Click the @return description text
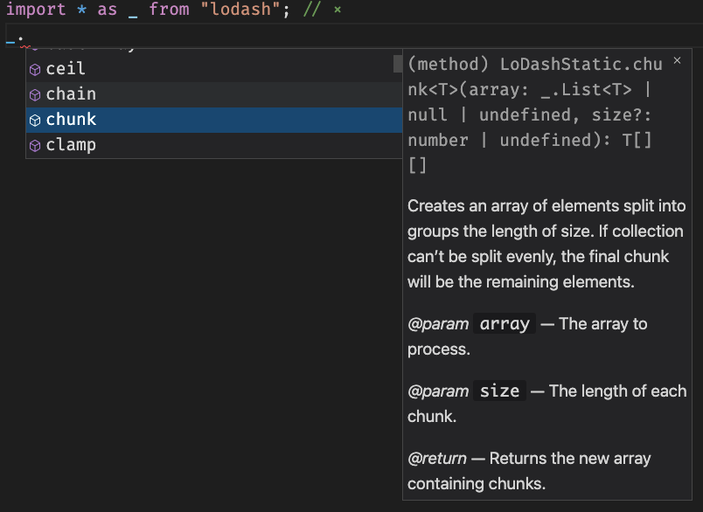 click(x=529, y=471)
